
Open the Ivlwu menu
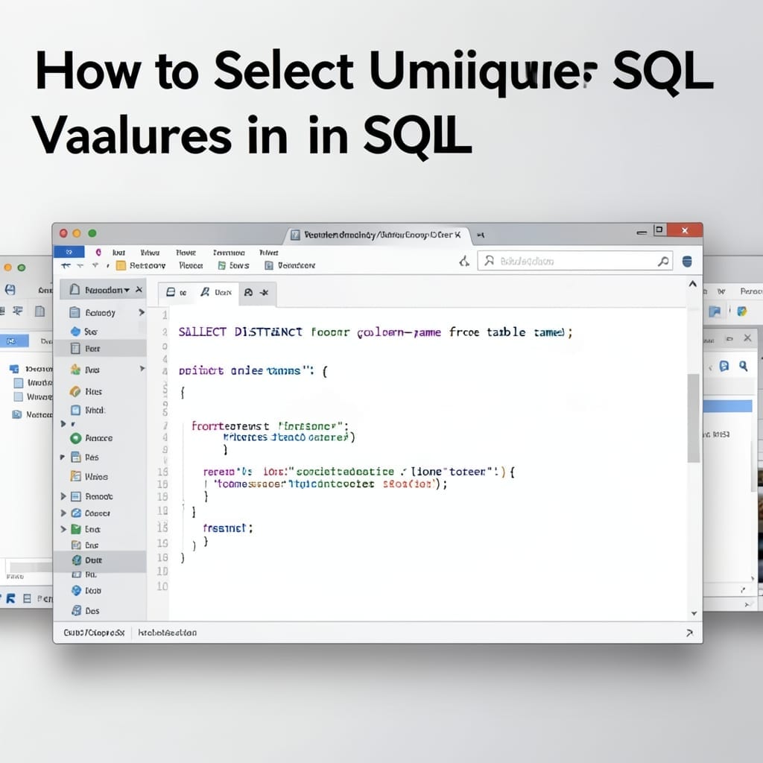150,253
